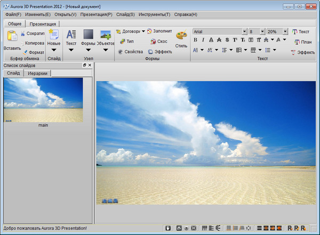Click the Объектов image insert icon
Screen dimensions: 320x235
click(x=105, y=35)
